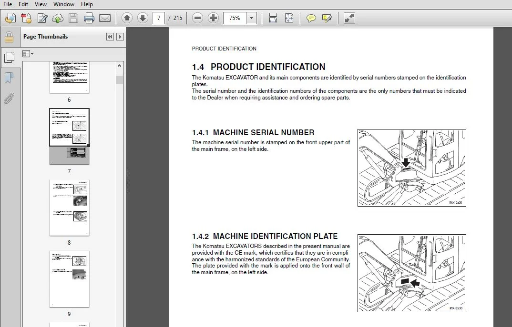Open the zoom level dropdown arrow
Screen dimensions: 512x327
coord(251,18)
